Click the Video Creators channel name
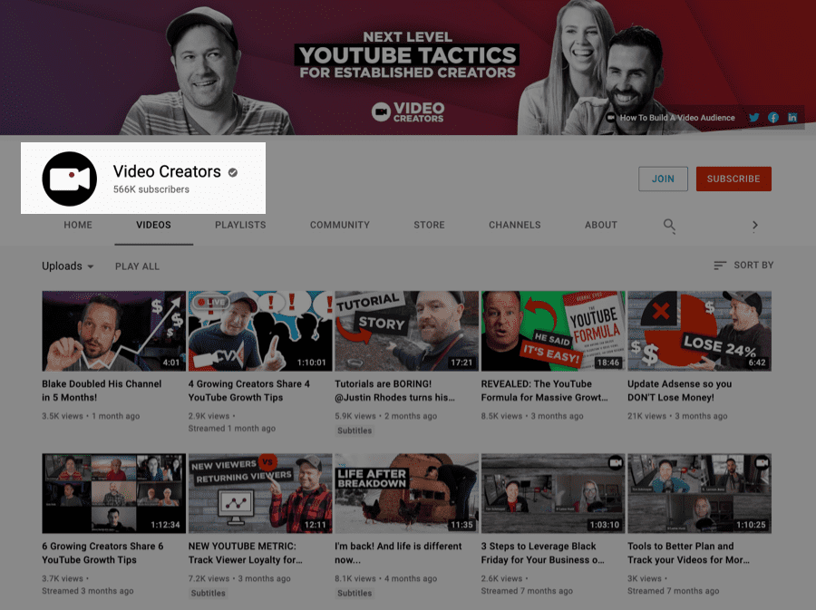 click(x=167, y=171)
